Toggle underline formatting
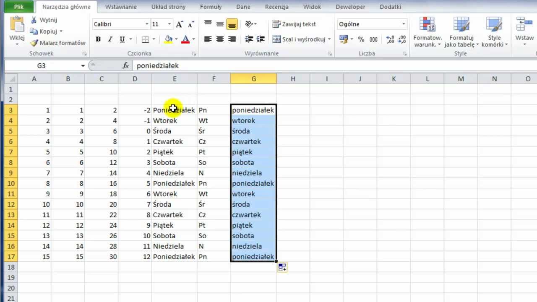The image size is (537, 302). (122, 39)
